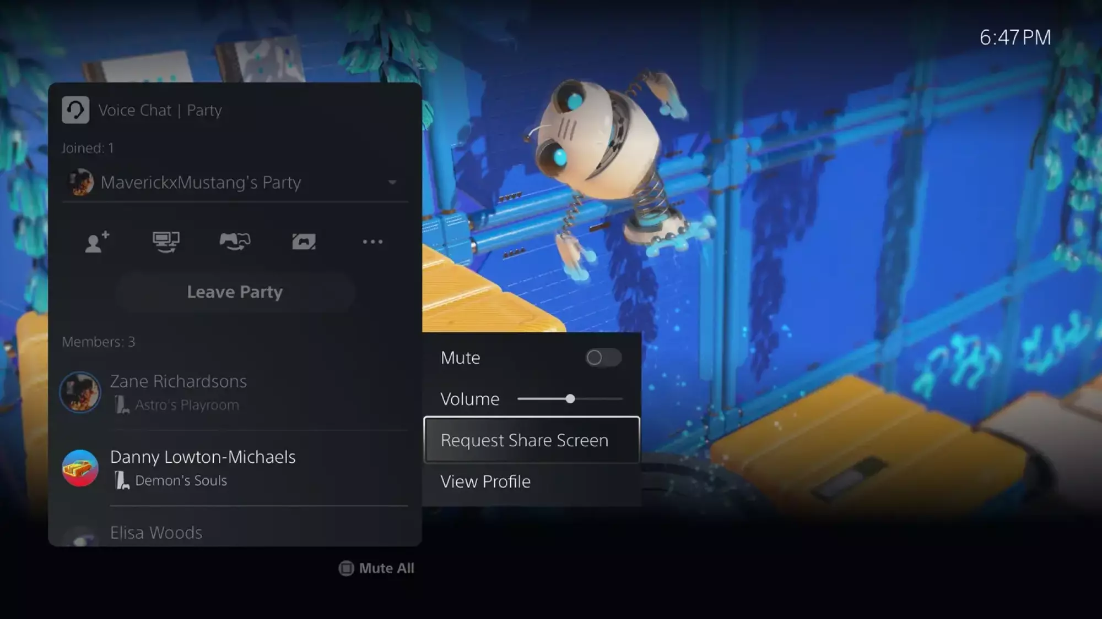
Task: Click the Voice Chat party icon
Action: 74,109
